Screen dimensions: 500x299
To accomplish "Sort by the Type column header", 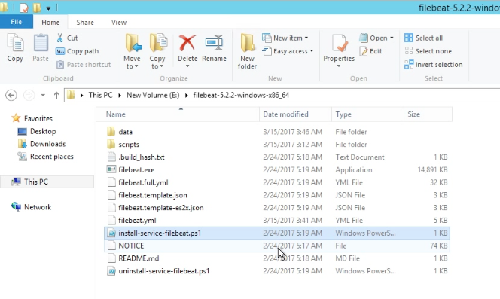I will (x=367, y=114).
